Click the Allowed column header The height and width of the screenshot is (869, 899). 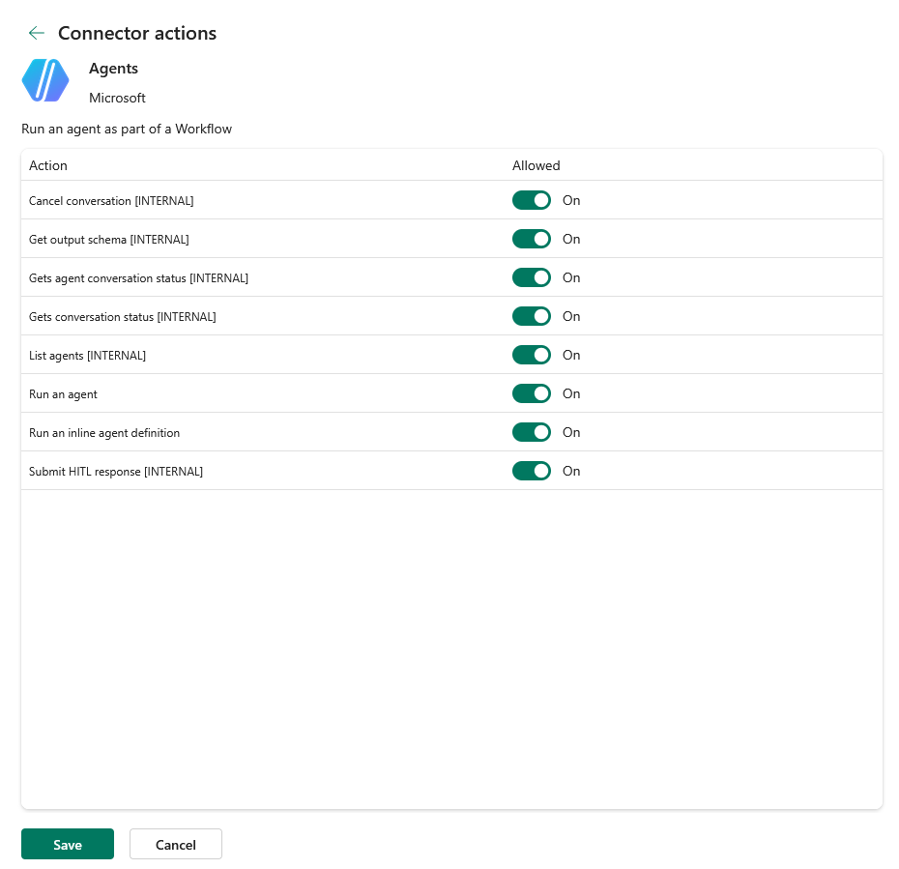pos(536,165)
